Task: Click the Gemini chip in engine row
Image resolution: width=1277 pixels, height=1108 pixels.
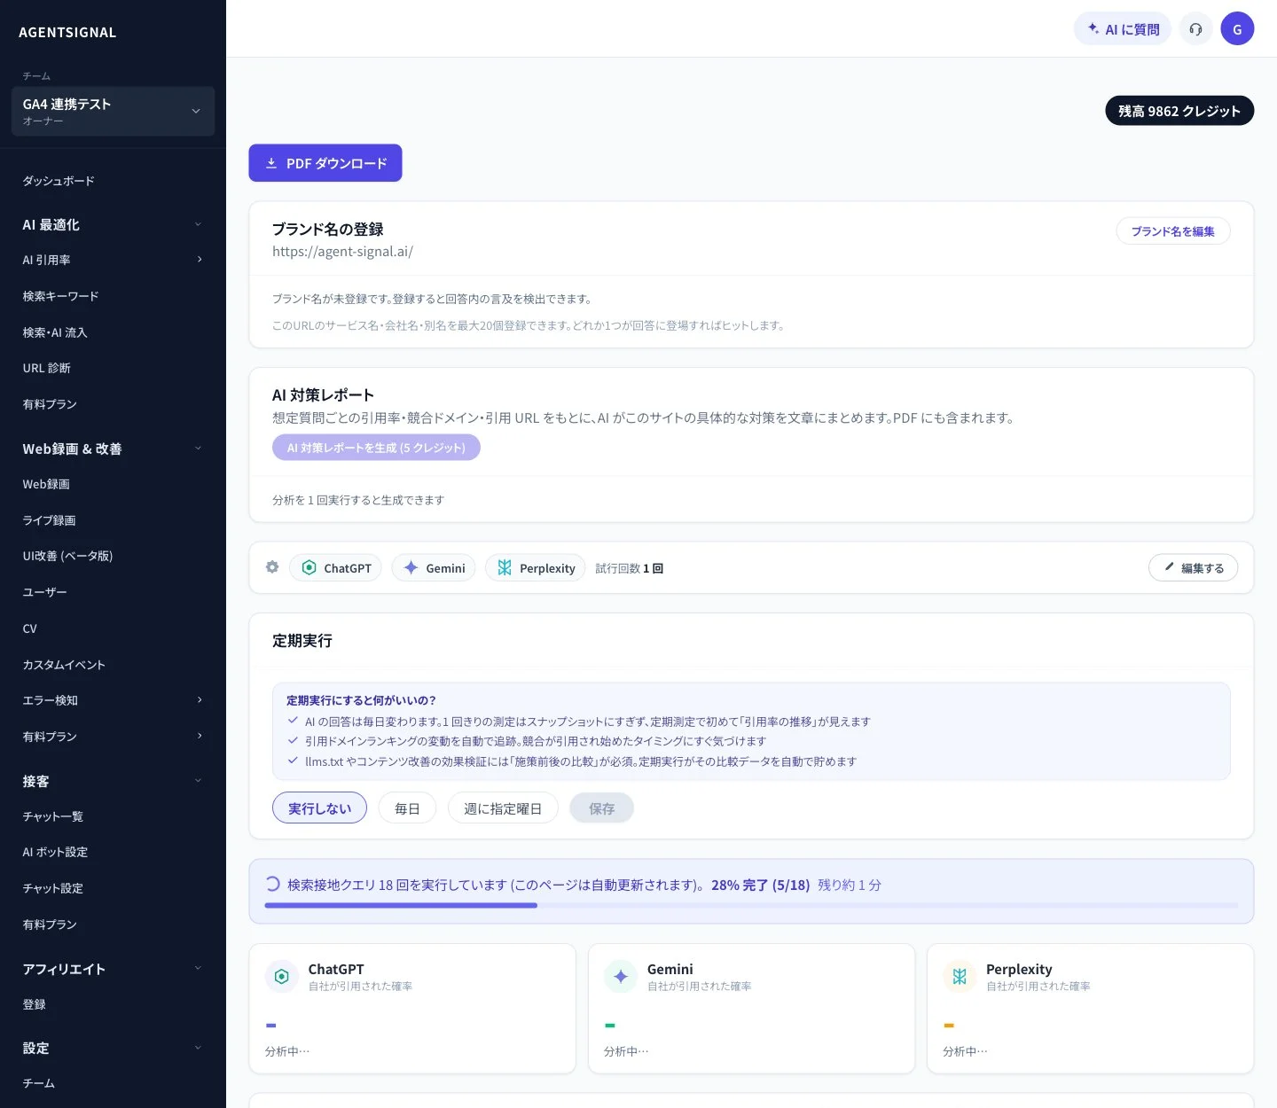Action: 434,568
